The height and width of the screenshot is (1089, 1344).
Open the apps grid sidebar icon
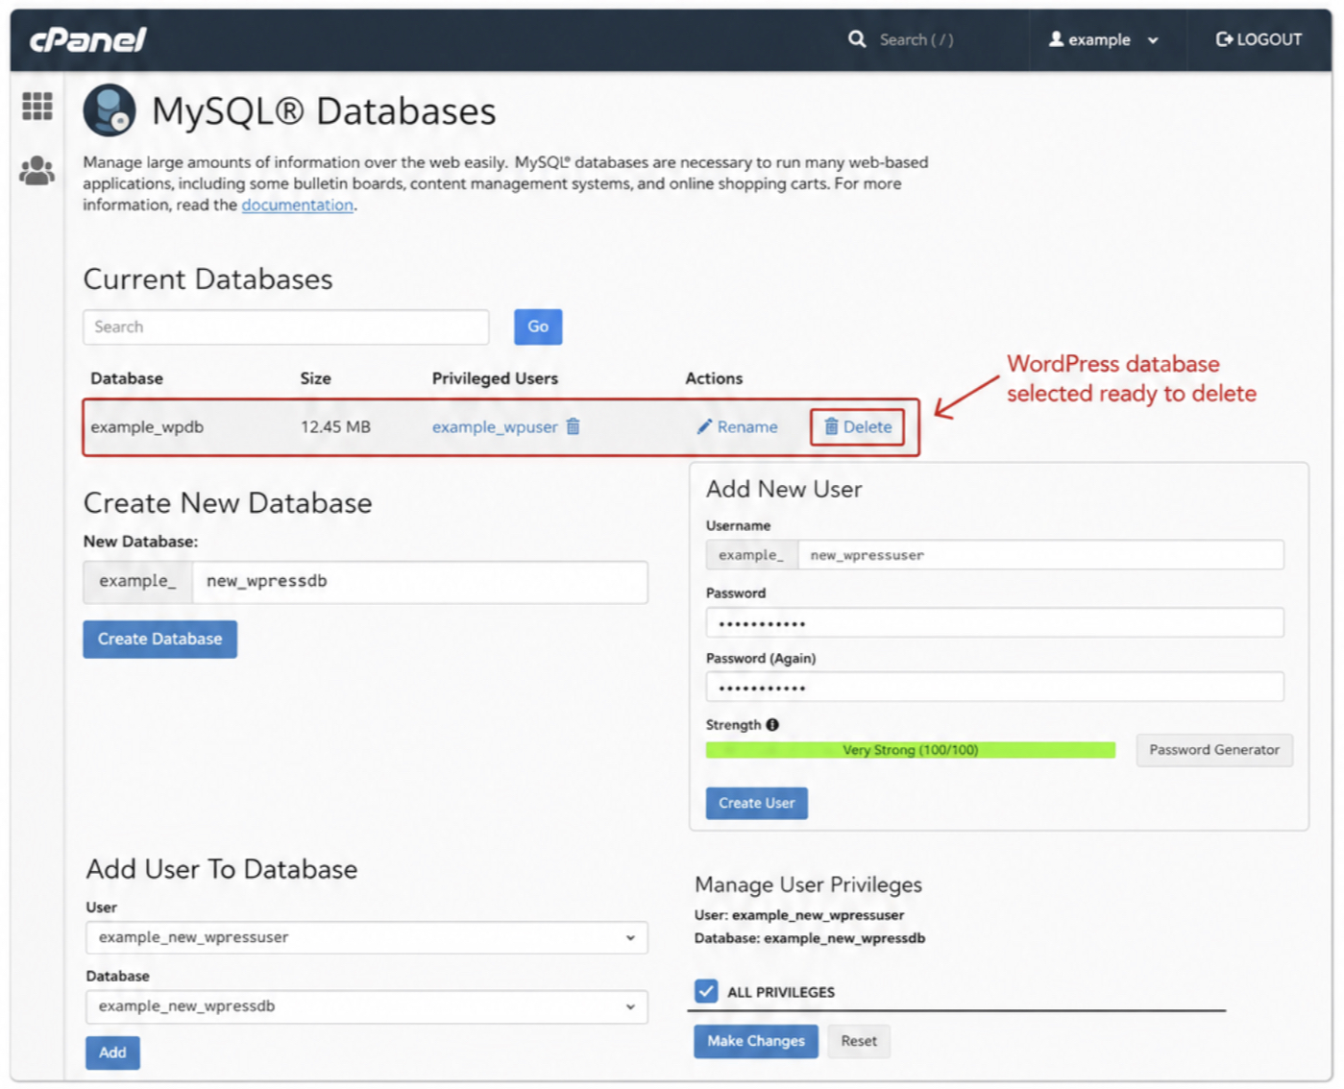pos(37,106)
